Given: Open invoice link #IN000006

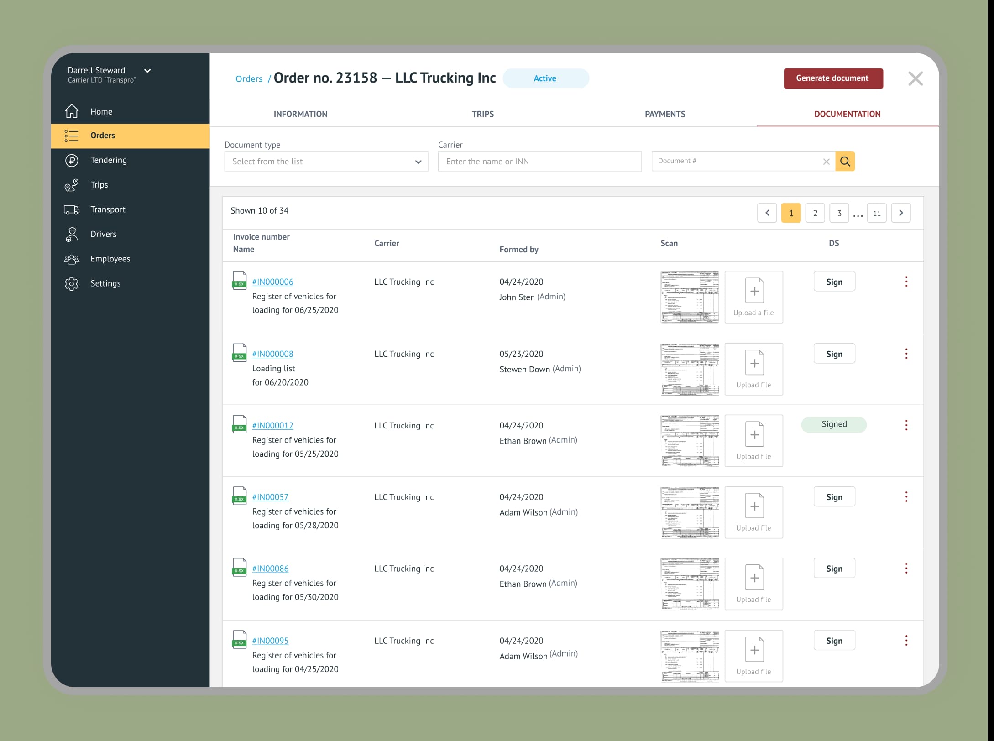Looking at the screenshot, I should (x=272, y=282).
